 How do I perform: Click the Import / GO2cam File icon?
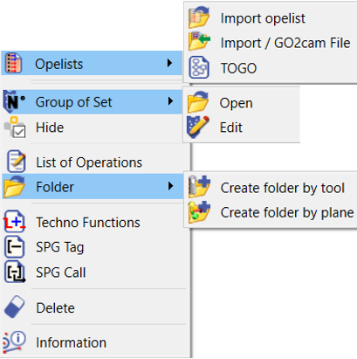[x=199, y=42]
